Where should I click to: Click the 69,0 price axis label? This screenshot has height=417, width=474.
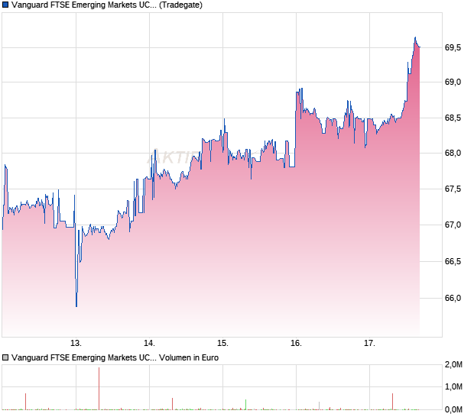pyautogui.click(x=453, y=82)
